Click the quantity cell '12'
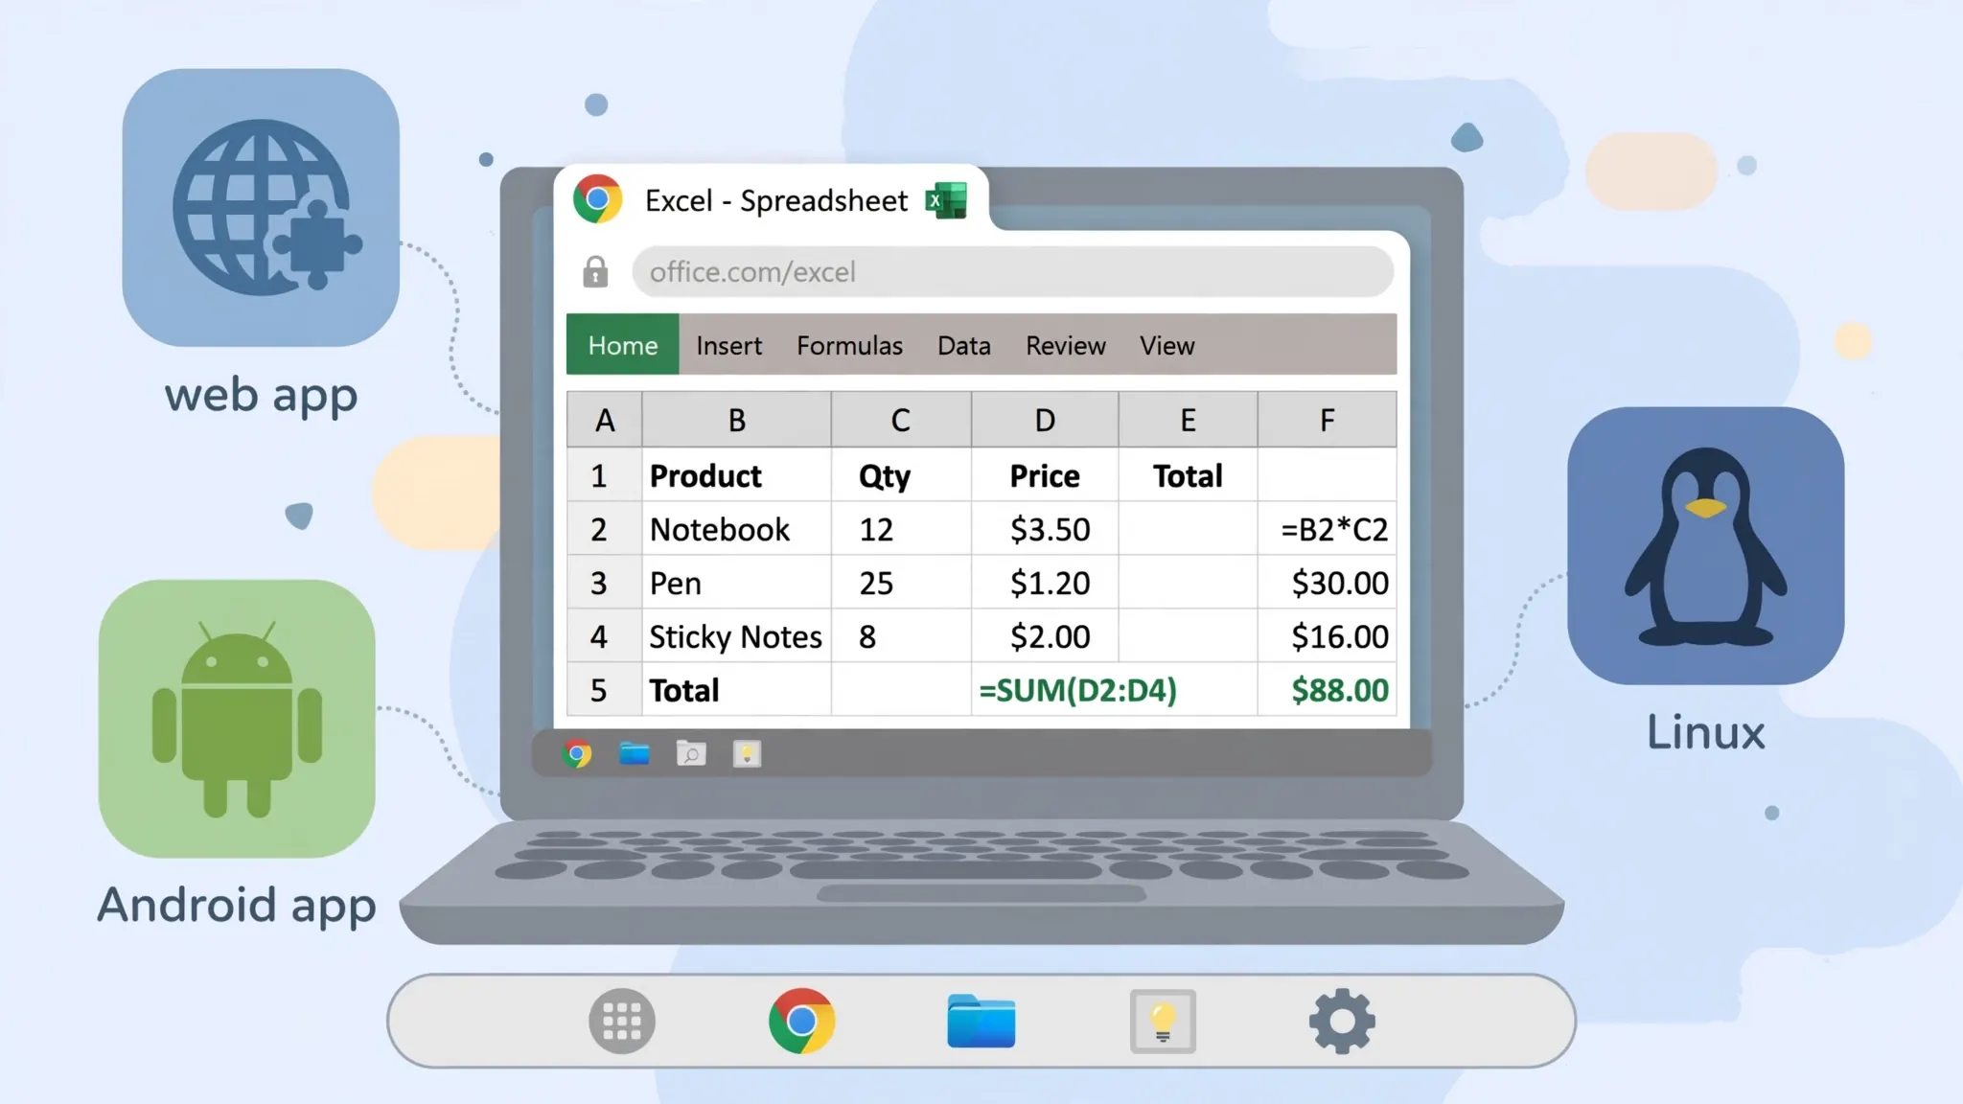 point(901,529)
